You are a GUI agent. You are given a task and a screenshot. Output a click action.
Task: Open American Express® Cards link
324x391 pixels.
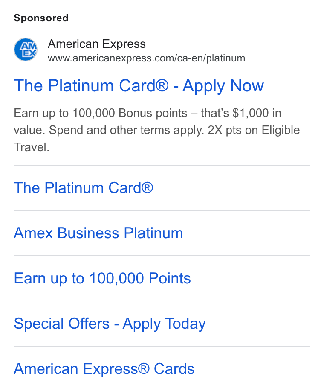pos(104,369)
